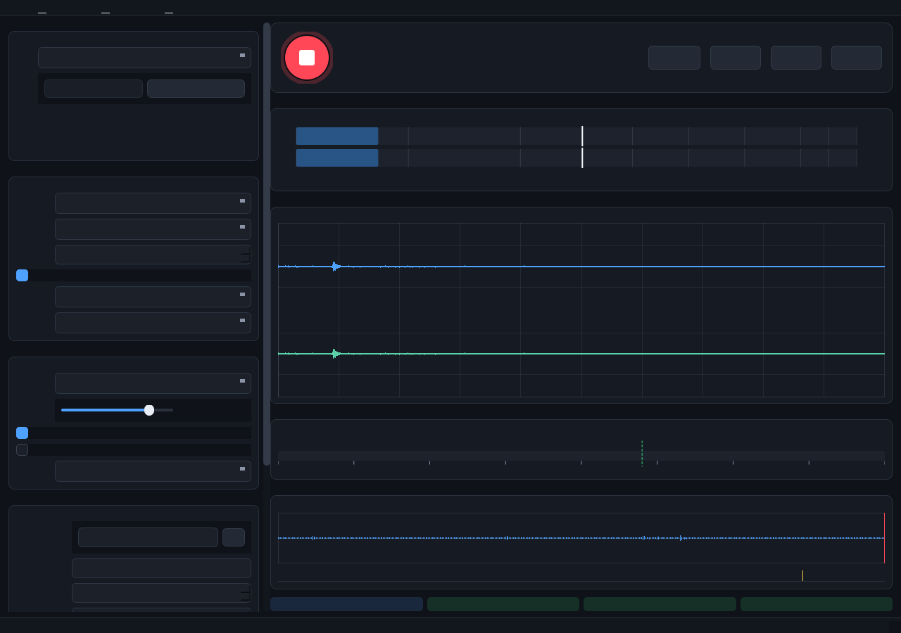
Task: Select the unselected left segmented option in top panel
Action: coord(94,89)
